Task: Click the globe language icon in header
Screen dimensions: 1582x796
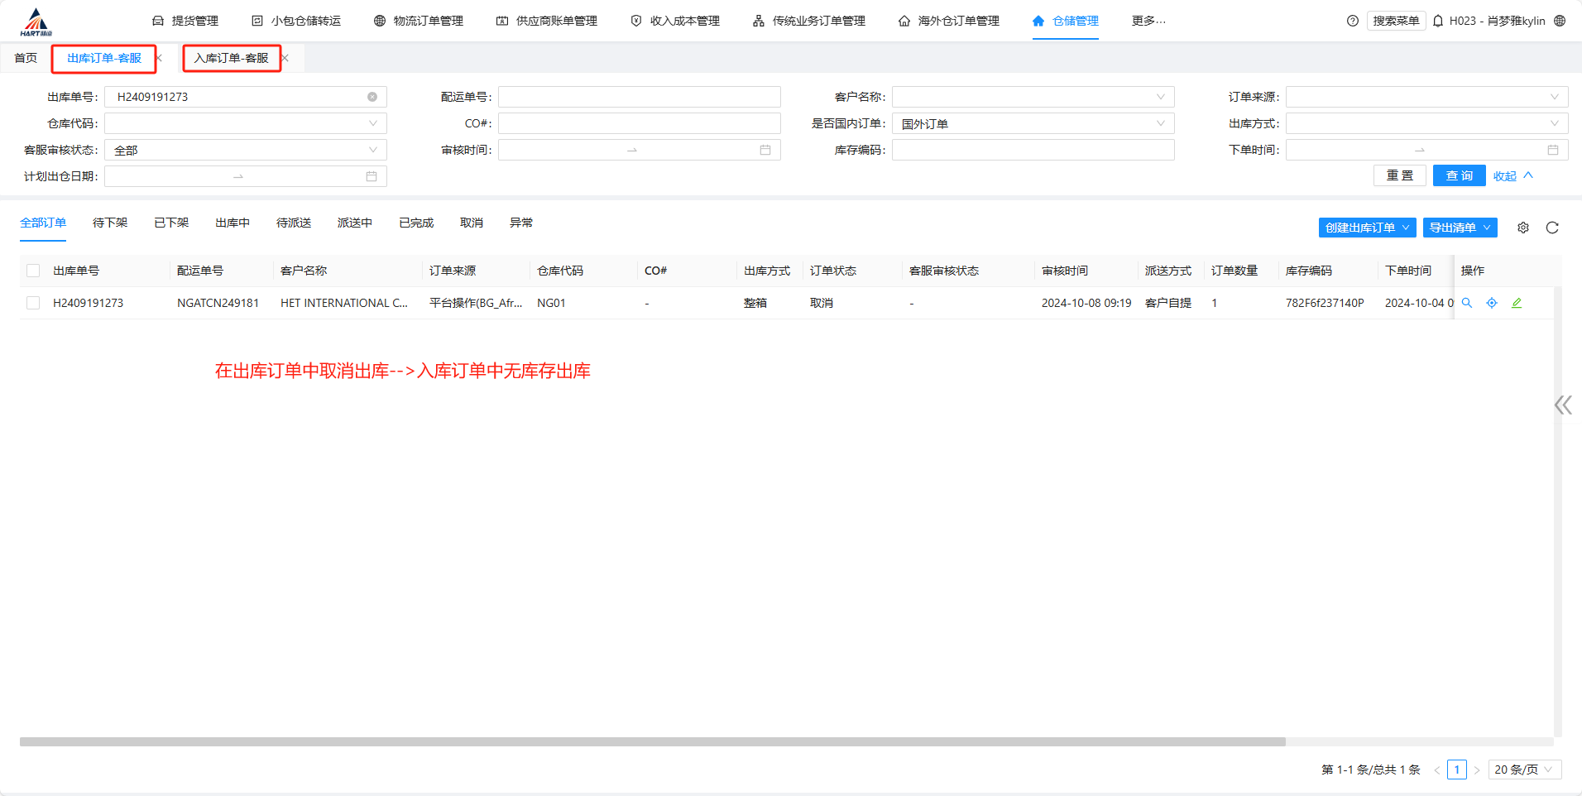Action: coord(1560,21)
